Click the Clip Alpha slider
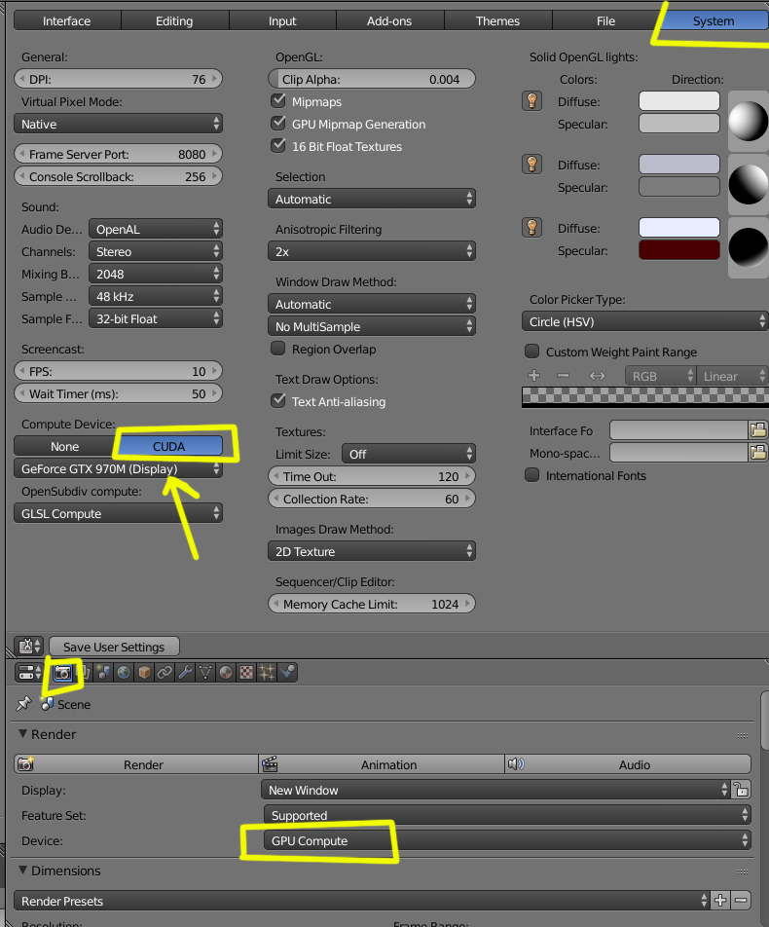Image resolution: width=769 pixels, height=927 pixels. pyautogui.click(x=372, y=79)
